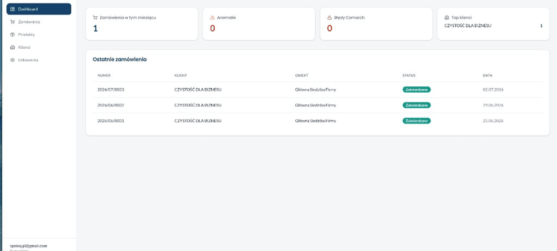Click CZYSTOŚĆ DLA BIZNESU in order 2026/06/0002 row
Image resolution: width=557 pixels, height=251 pixels.
pos(198,106)
